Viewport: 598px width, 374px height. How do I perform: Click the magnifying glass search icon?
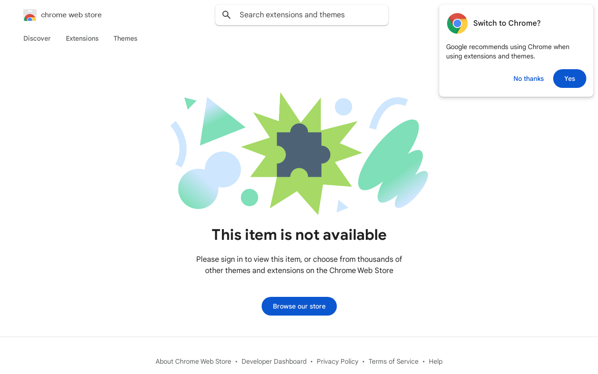pos(227,15)
